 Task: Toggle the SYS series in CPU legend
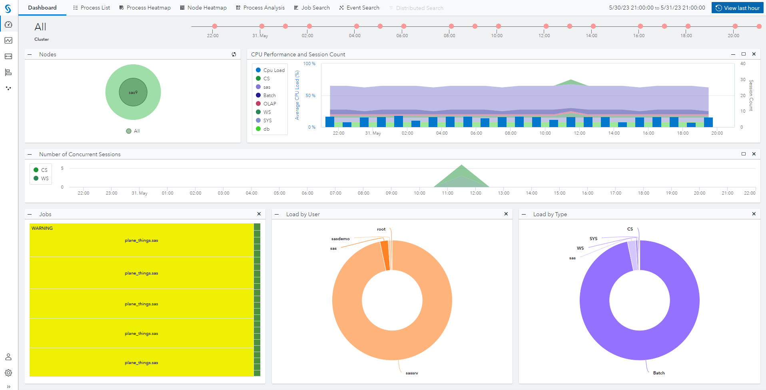264,120
